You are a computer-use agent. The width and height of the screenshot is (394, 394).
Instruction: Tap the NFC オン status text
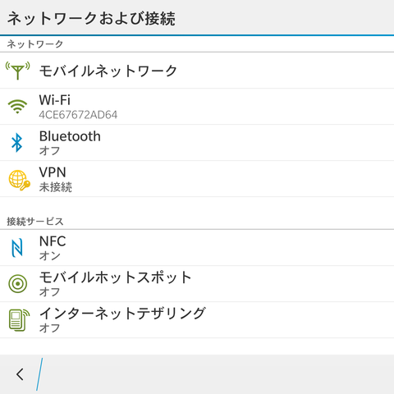[50, 256]
